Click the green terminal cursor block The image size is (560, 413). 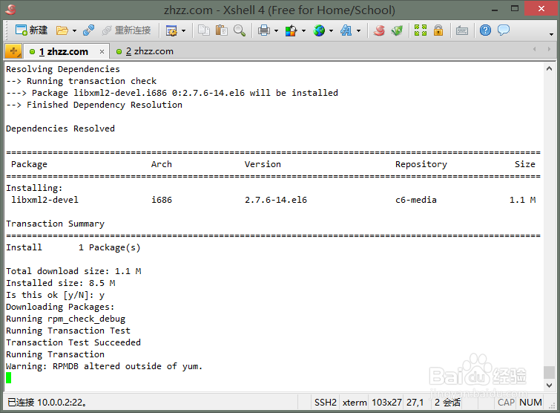click(9, 377)
